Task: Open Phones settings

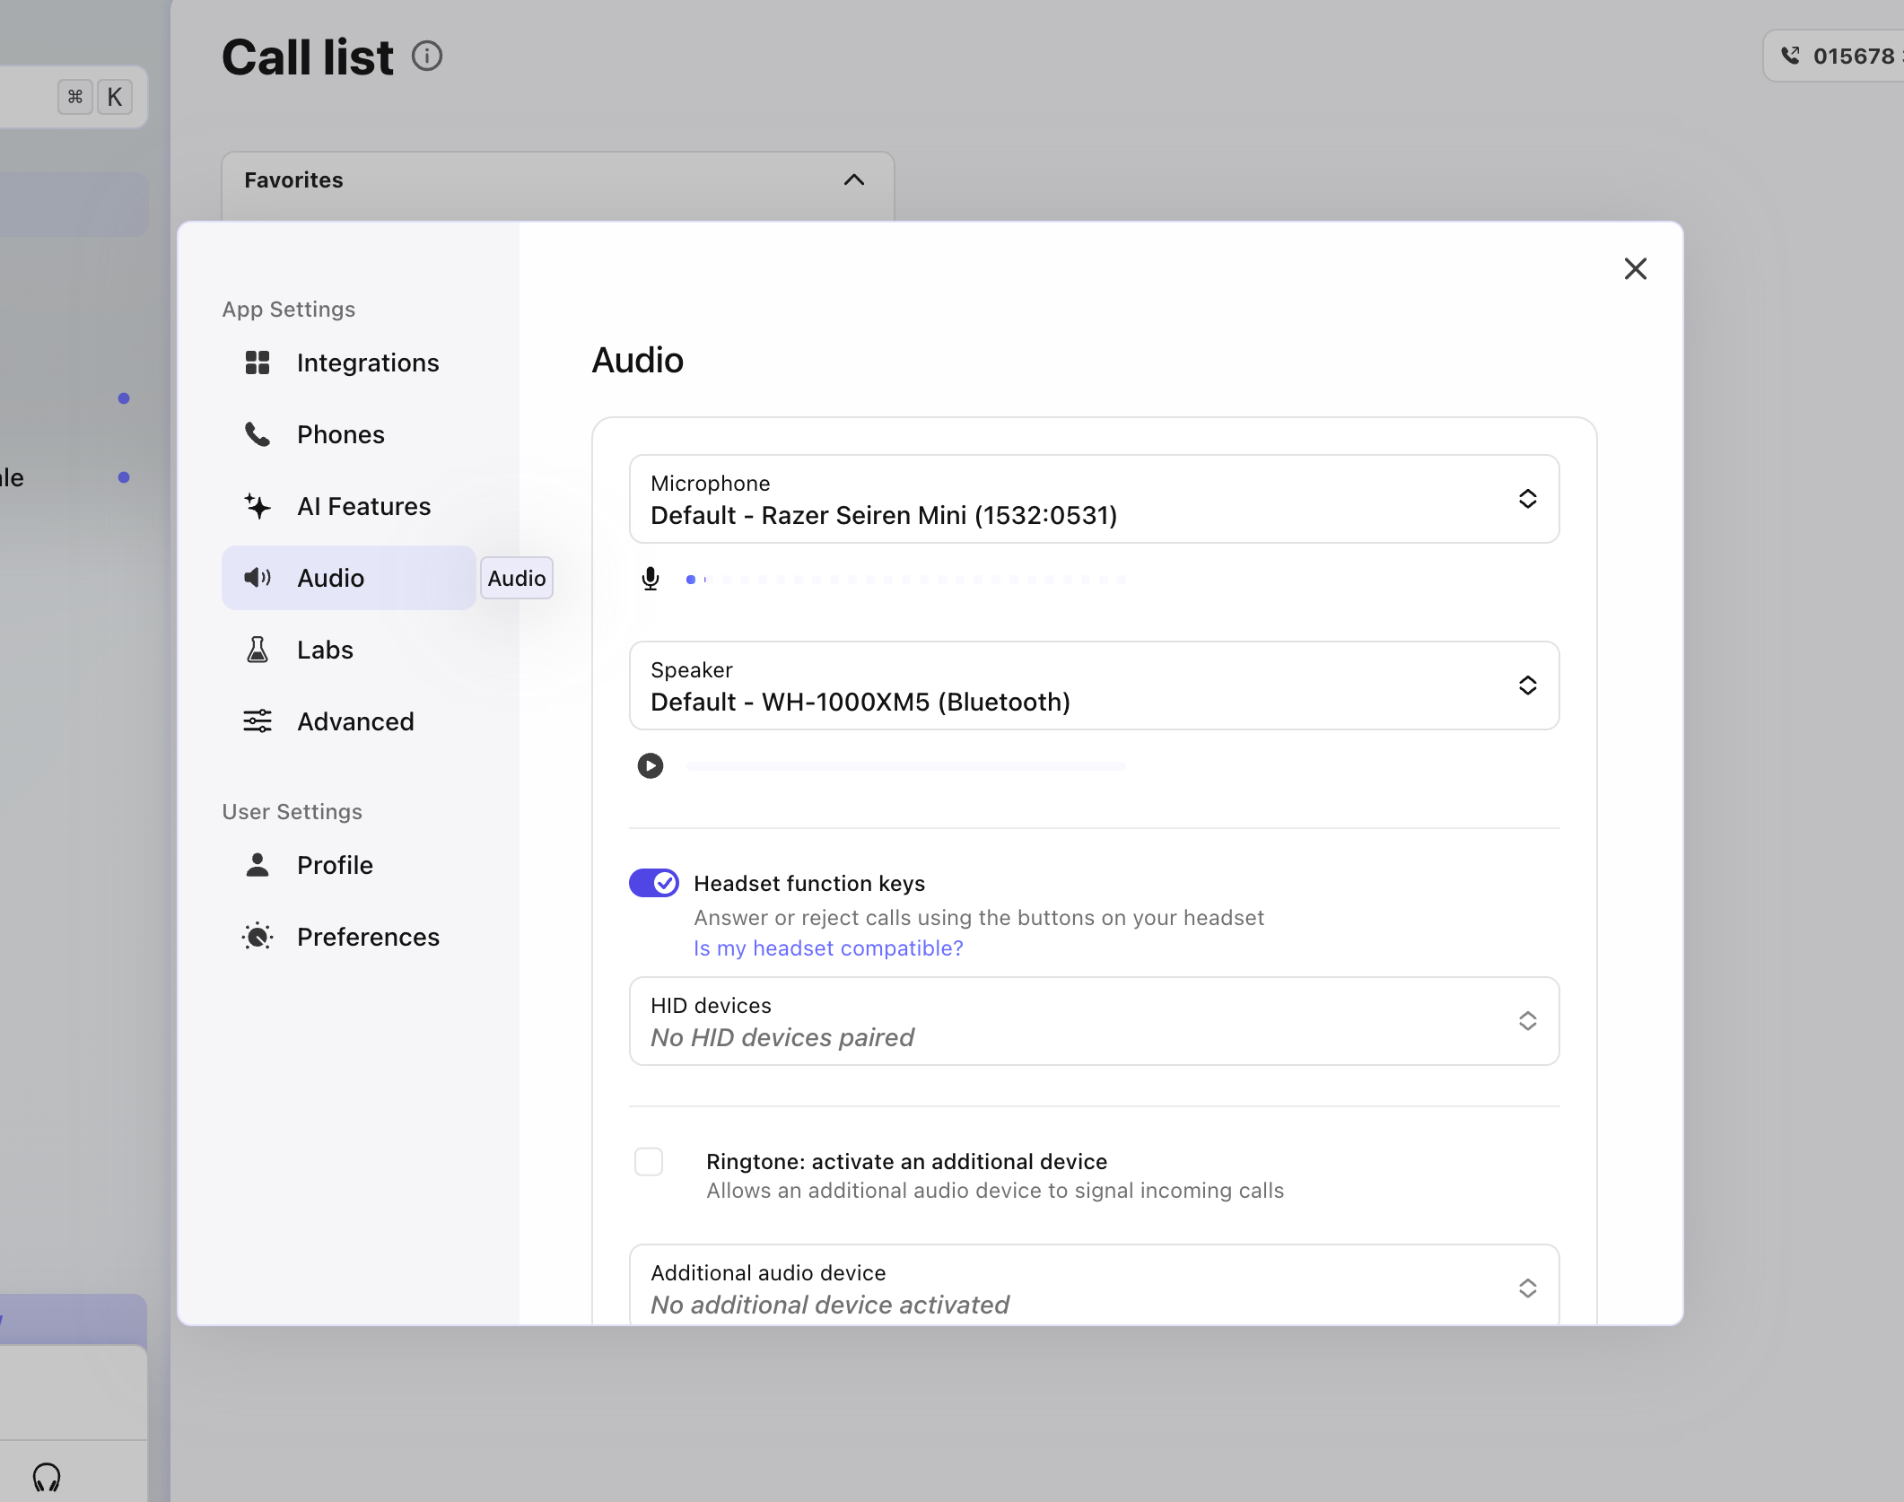Action: coord(349,434)
